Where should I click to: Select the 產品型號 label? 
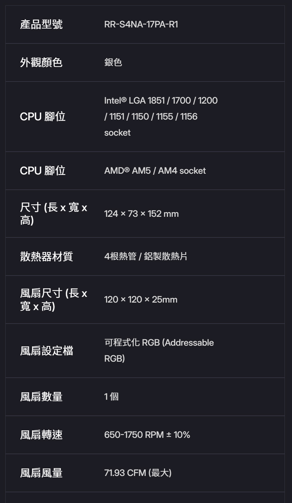point(41,25)
